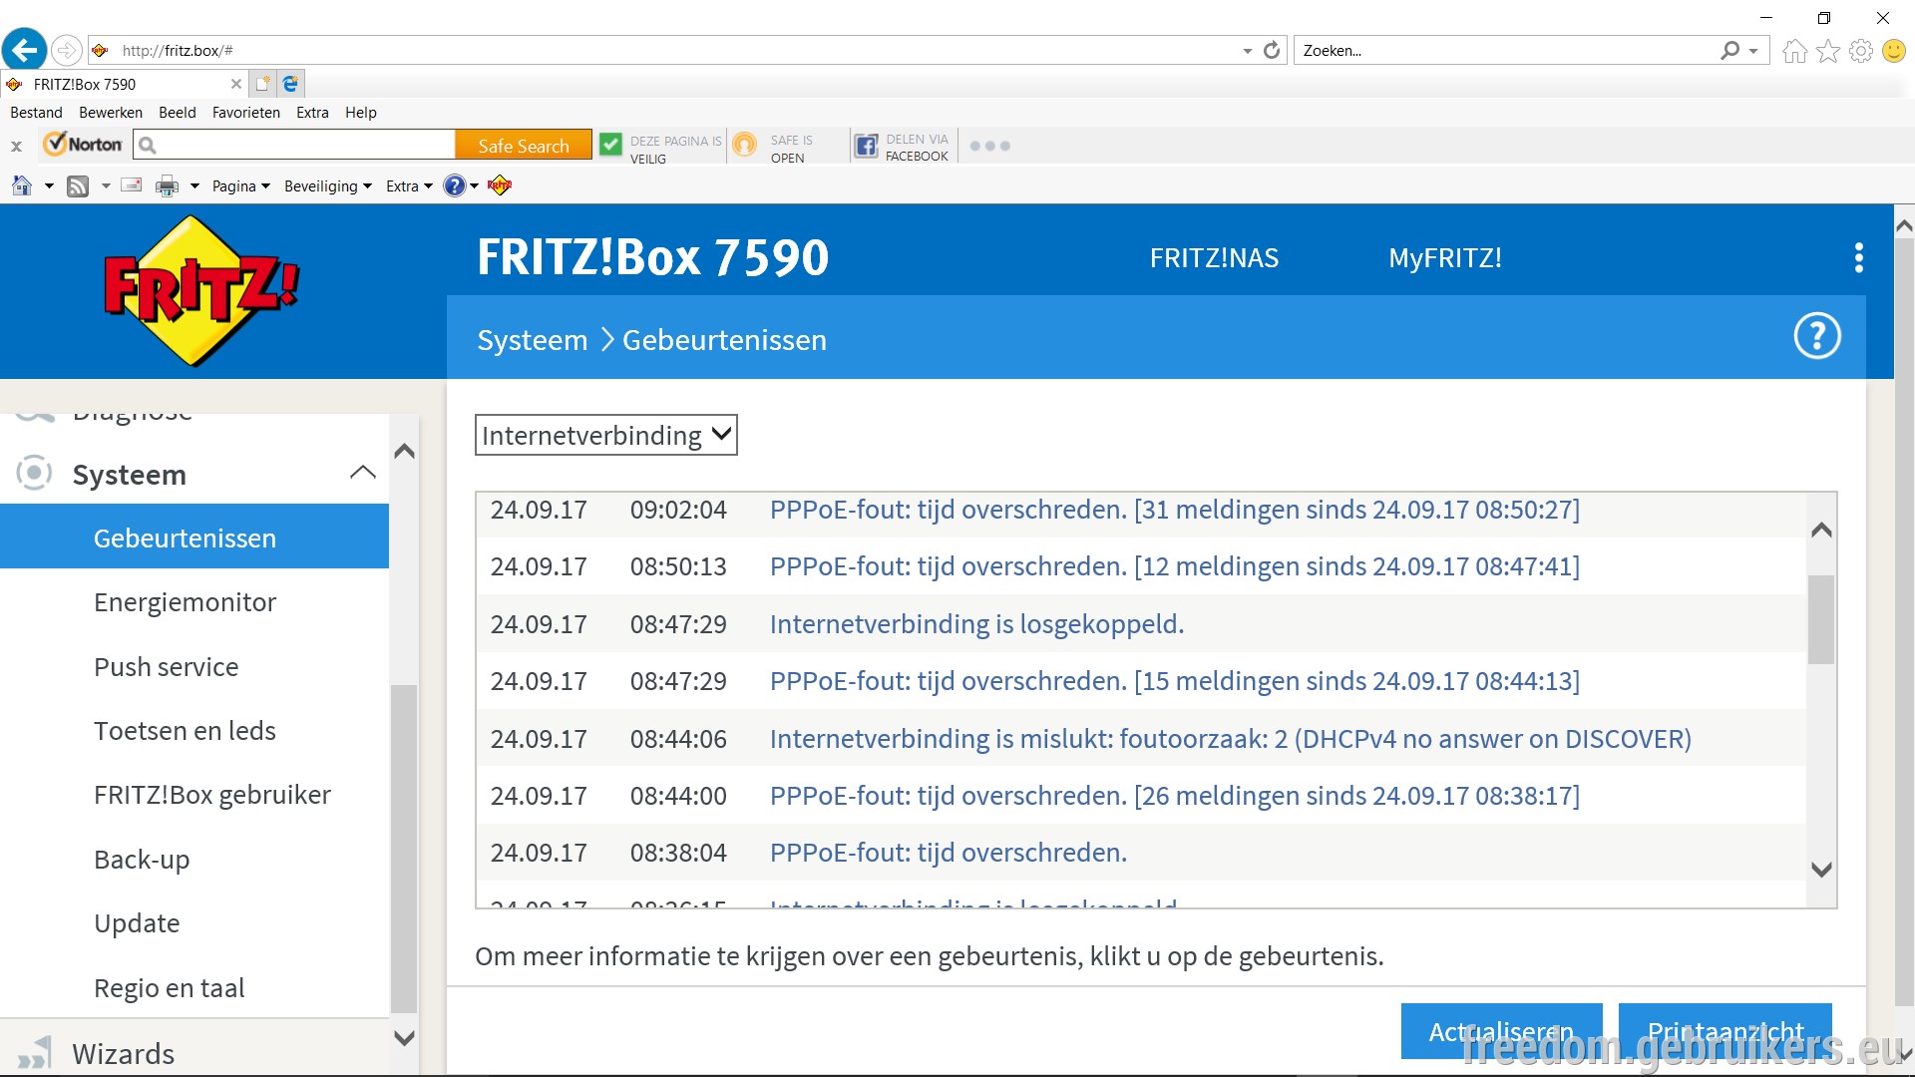Click the favorites star icon

[x=1827, y=51]
